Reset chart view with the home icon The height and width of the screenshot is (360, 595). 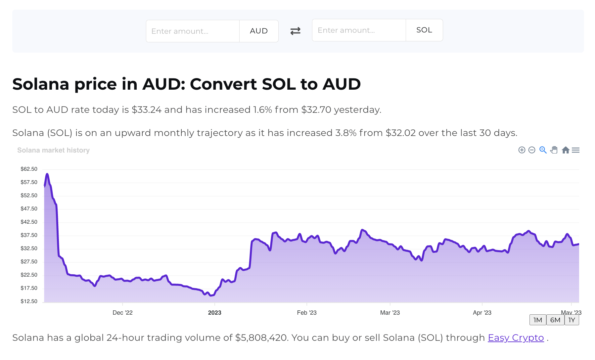pyautogui.click(x=566, y=150)
